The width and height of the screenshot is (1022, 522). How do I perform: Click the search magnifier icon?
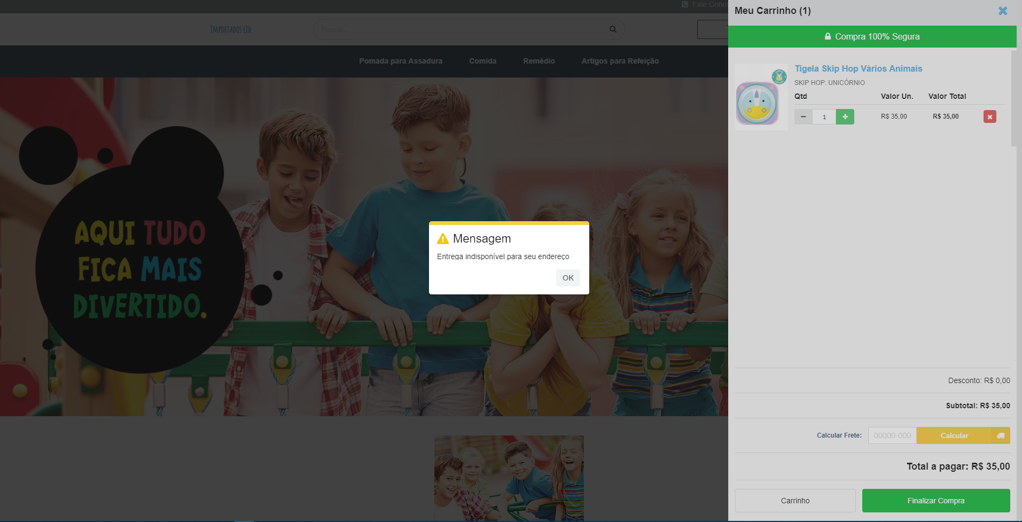[x=613, y=29]
